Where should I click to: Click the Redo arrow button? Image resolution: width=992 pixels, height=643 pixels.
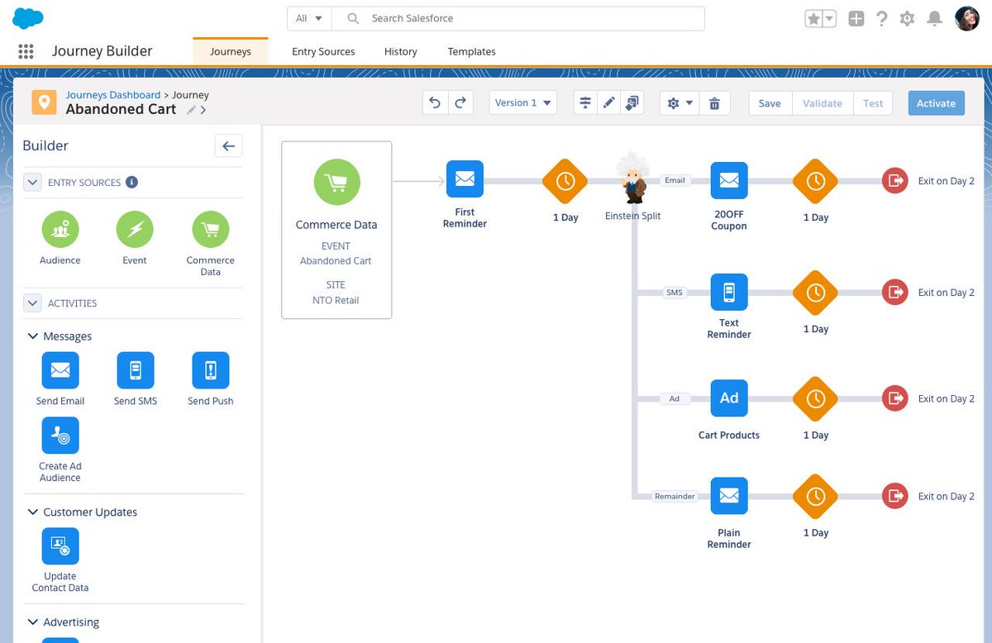click(460, 103)
